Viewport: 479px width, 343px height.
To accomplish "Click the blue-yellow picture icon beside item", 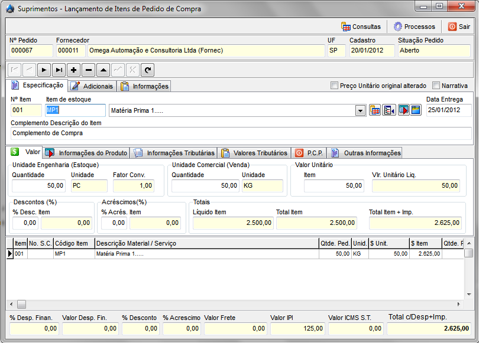I will (416, 110).
